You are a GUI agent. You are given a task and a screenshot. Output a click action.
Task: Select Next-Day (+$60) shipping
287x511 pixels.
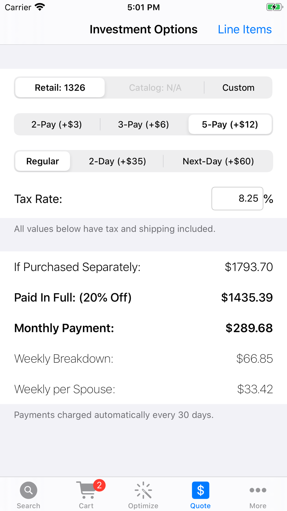[218, 161]
